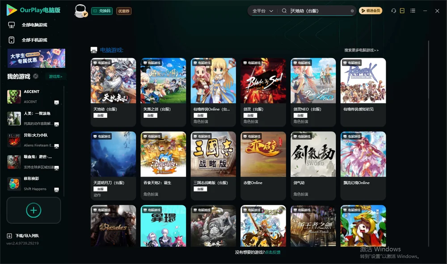Click the yellow square icon in the title bar
Image resolution: width=447 pixels, height=264 pixels.
[x=402, y=11]
